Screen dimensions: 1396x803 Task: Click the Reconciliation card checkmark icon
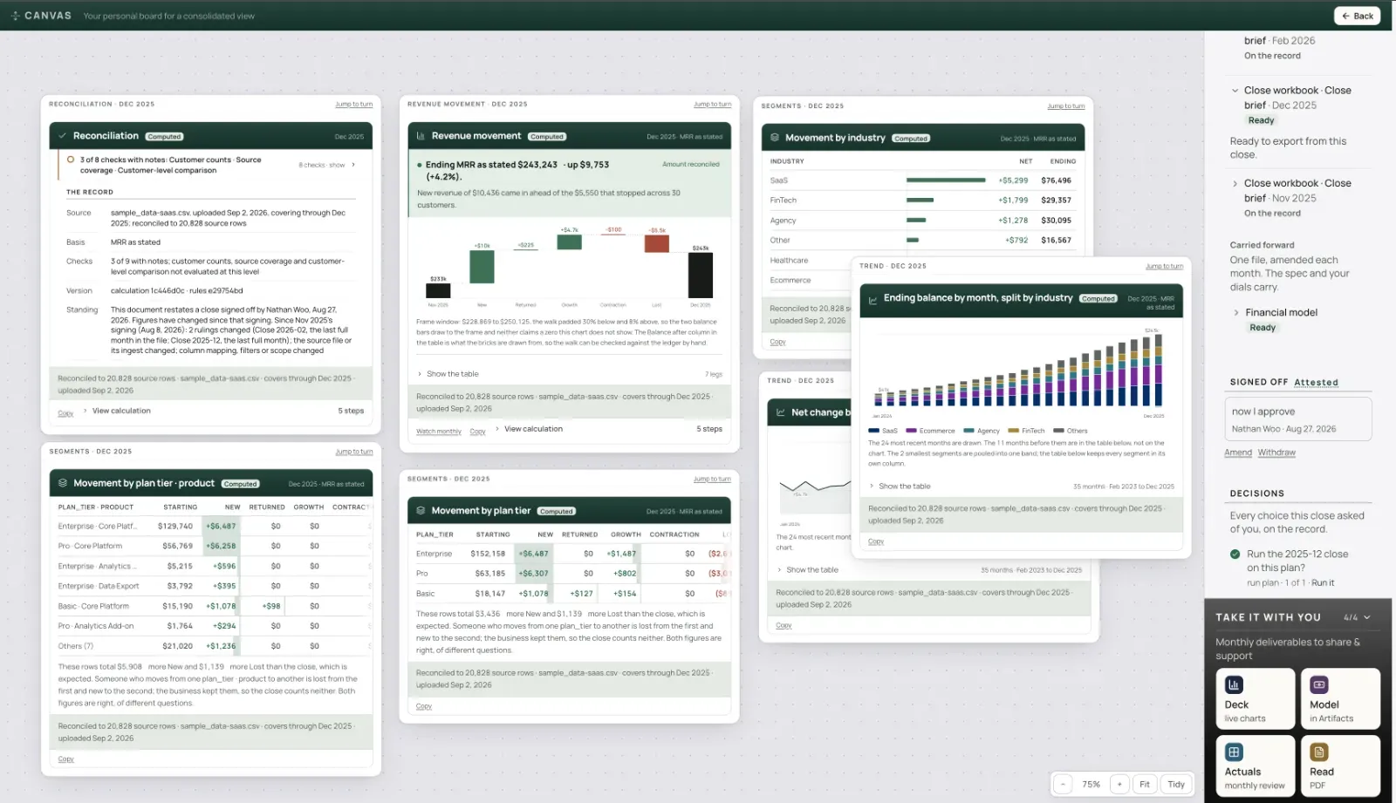pos(62,136)
